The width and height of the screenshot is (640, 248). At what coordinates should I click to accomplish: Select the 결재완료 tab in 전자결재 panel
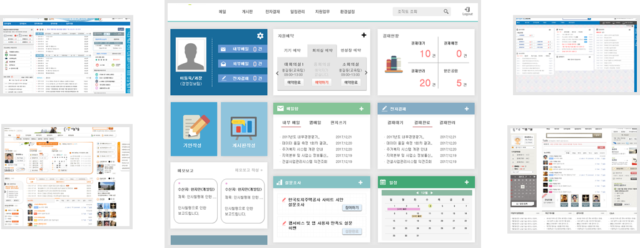(422, 123)
